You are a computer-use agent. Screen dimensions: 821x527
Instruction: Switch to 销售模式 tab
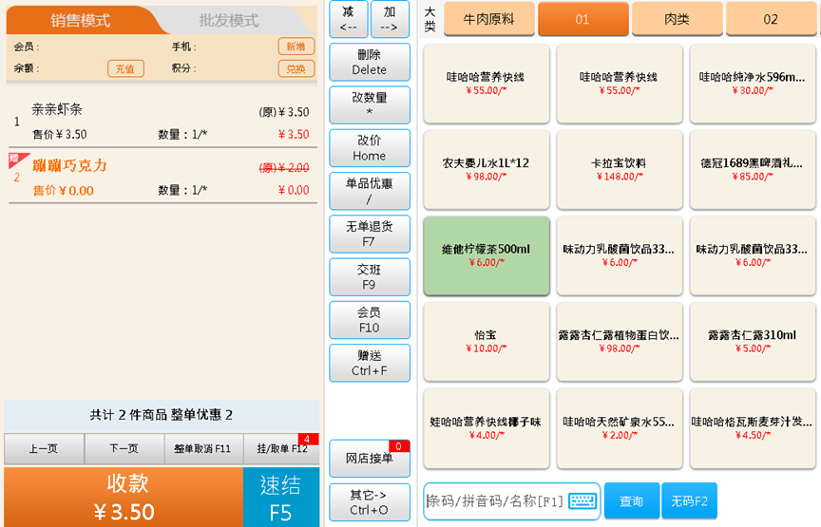[x=80, y=20]
